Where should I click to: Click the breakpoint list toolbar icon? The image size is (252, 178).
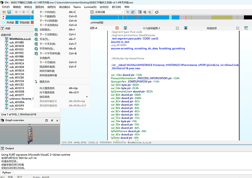point(140,12)
